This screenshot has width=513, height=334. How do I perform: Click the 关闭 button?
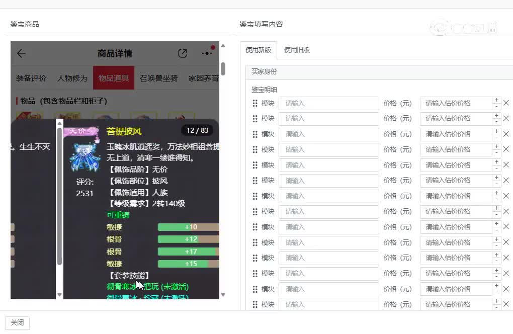click(17, 322)
